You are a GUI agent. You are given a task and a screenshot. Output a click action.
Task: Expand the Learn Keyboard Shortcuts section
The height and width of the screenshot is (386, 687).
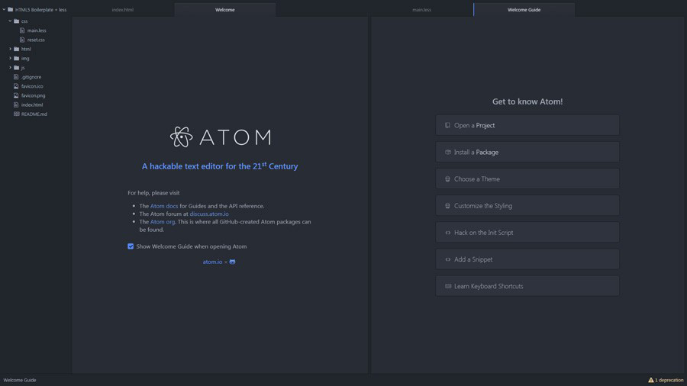pos(527,286)
